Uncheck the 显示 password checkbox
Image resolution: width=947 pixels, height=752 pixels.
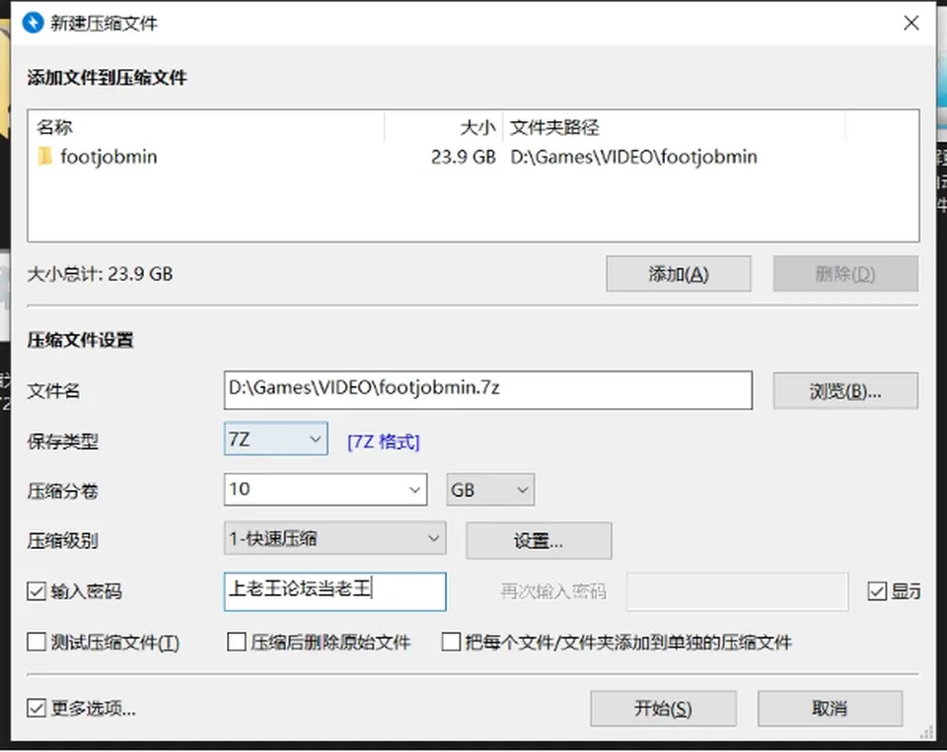877,591
